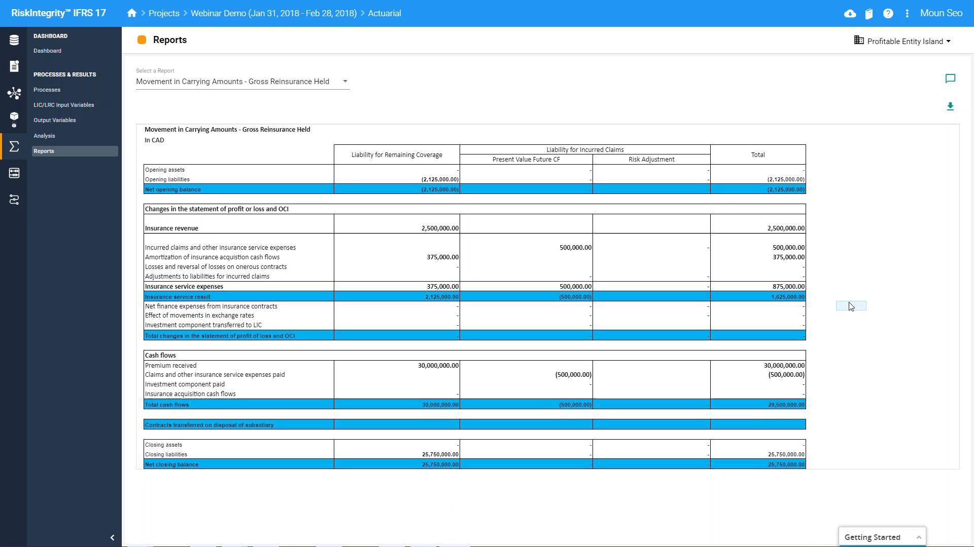This screenshot has width=974, height=547.
Task: Click the network nodes sidebar icon
Action: coord(14,93)
